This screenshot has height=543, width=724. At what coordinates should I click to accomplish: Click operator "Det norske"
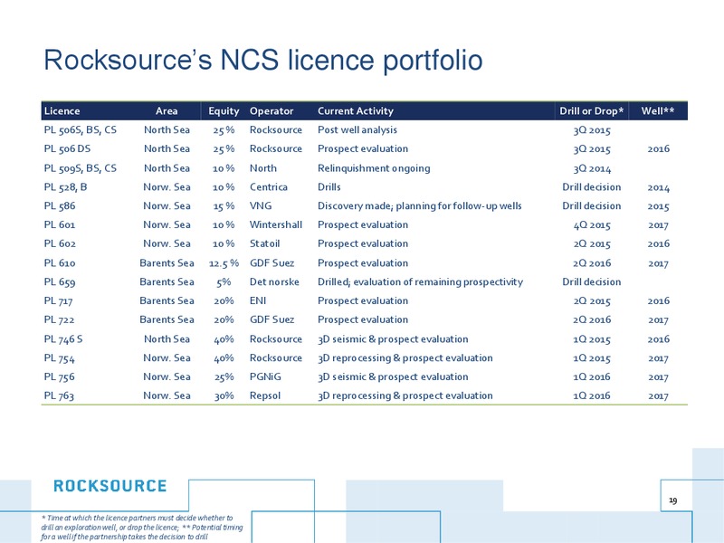click(274, 282)
